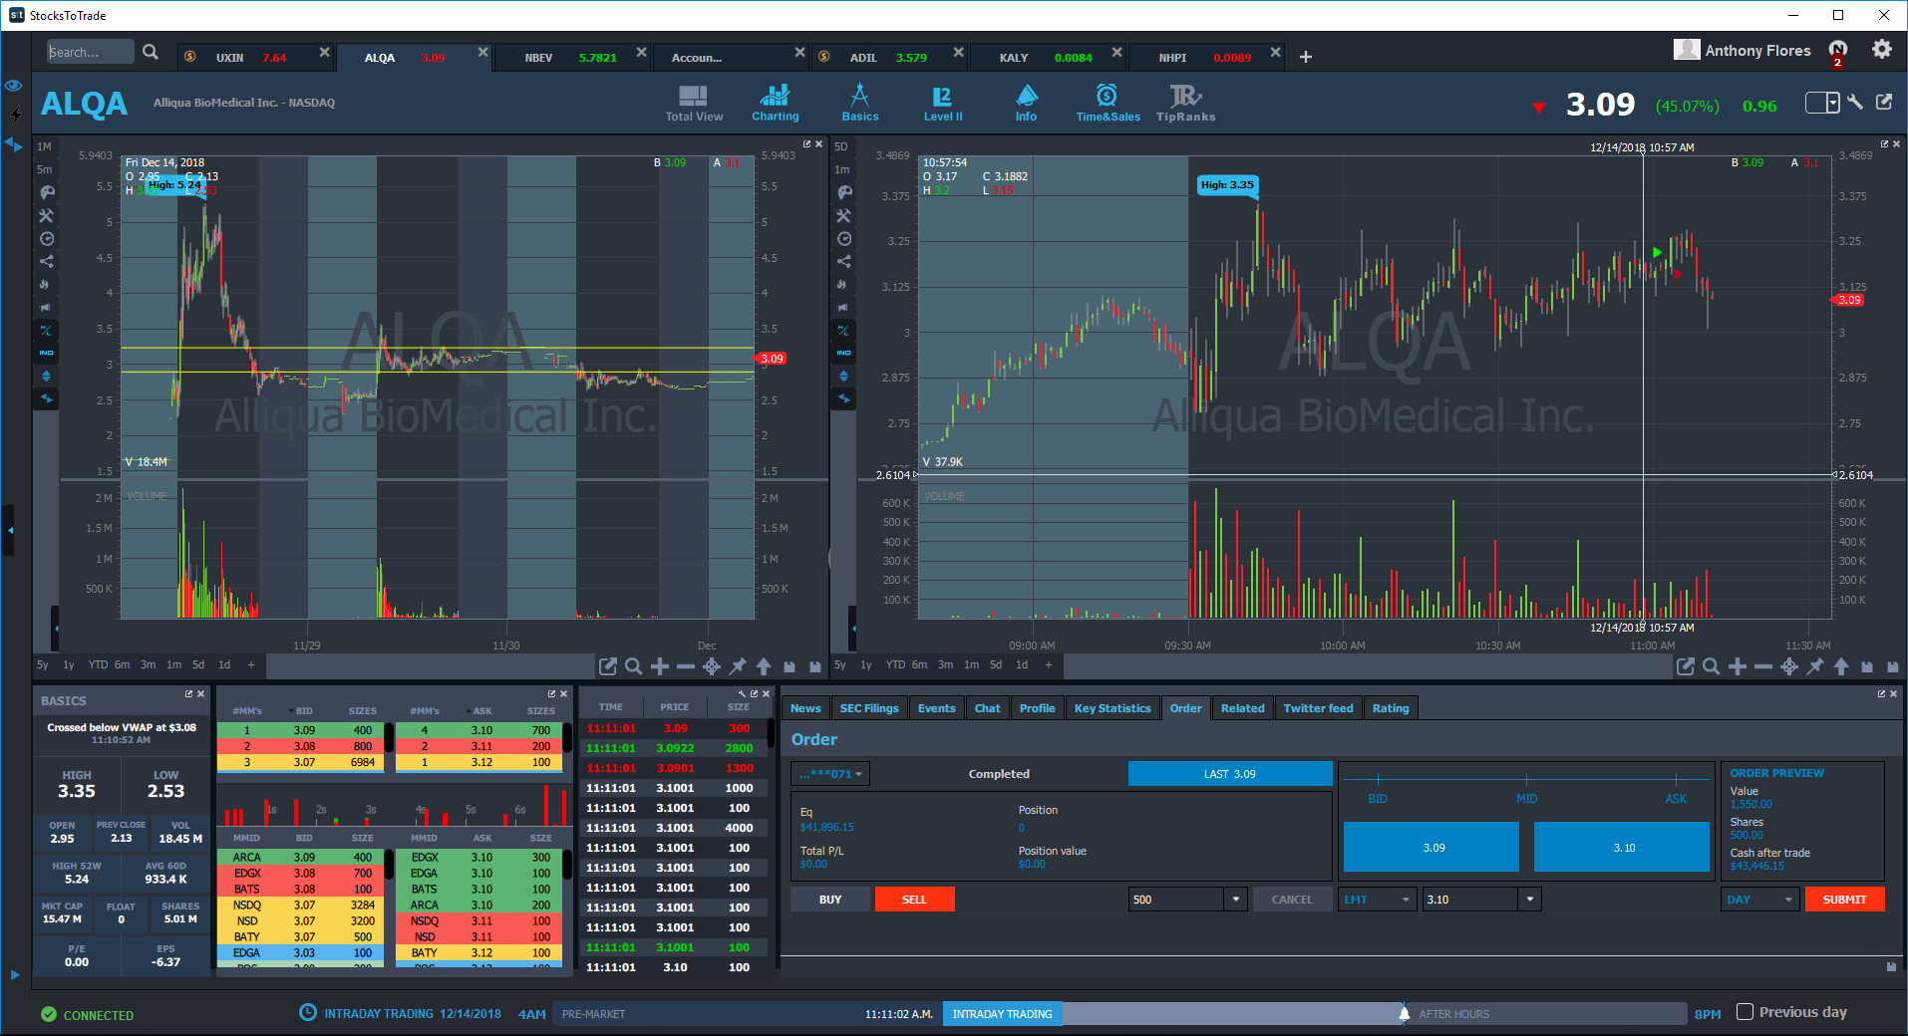Toggle percent scale on the intraday chart
The width and height of the screenshot is (1908, 1036).
pos(844,330)
